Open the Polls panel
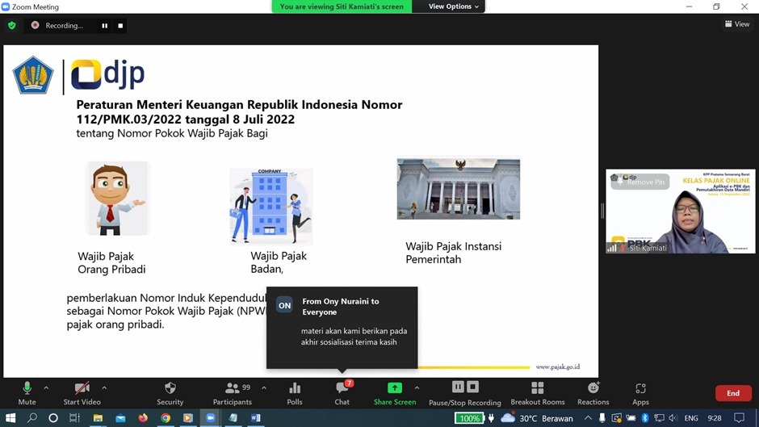759x427 pixels. [x=295, y=392]
